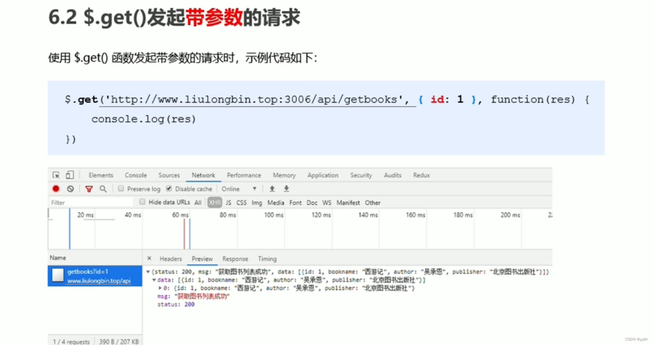Image resolution: width=654 pixels, height=345 pixels.
Task: Click the getbooks URL in code sample
Action: tap(254, 99)
